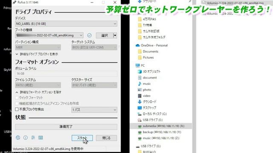This screenshot has width=273, height=153.
Task: Open ターゲット システム dropdown
Action: pyautogui.click(x=94, y=47)
